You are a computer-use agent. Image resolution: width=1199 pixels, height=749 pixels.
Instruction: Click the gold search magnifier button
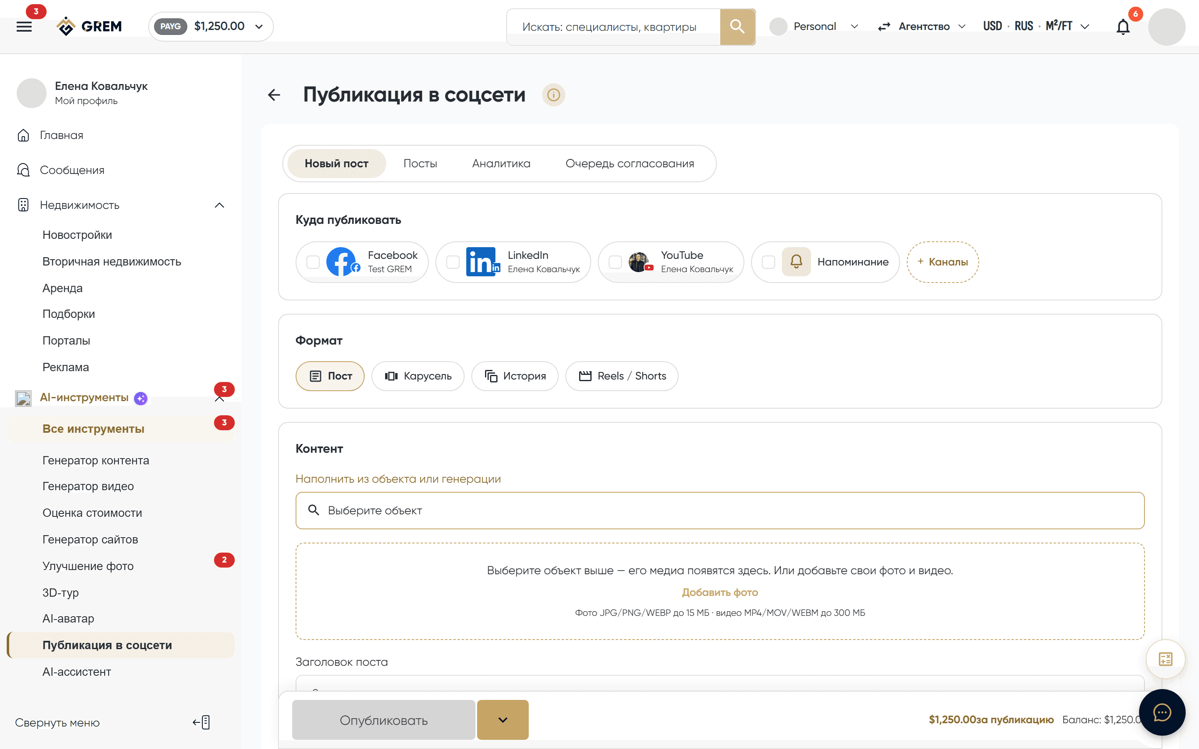pos(737,27)
